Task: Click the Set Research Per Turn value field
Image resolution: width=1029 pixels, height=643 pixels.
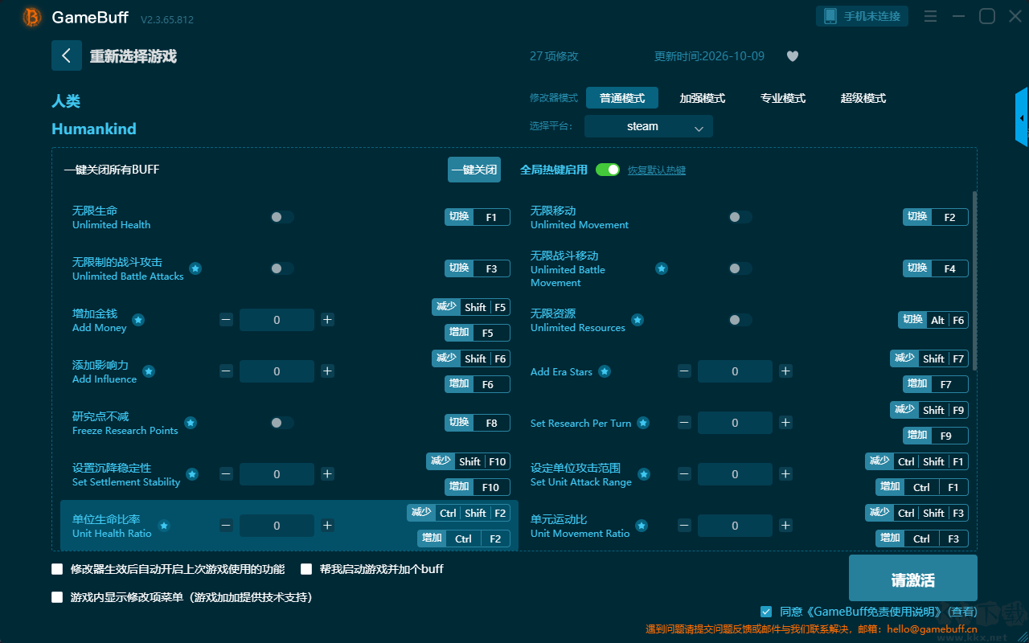Action: [x=735, y=423]
